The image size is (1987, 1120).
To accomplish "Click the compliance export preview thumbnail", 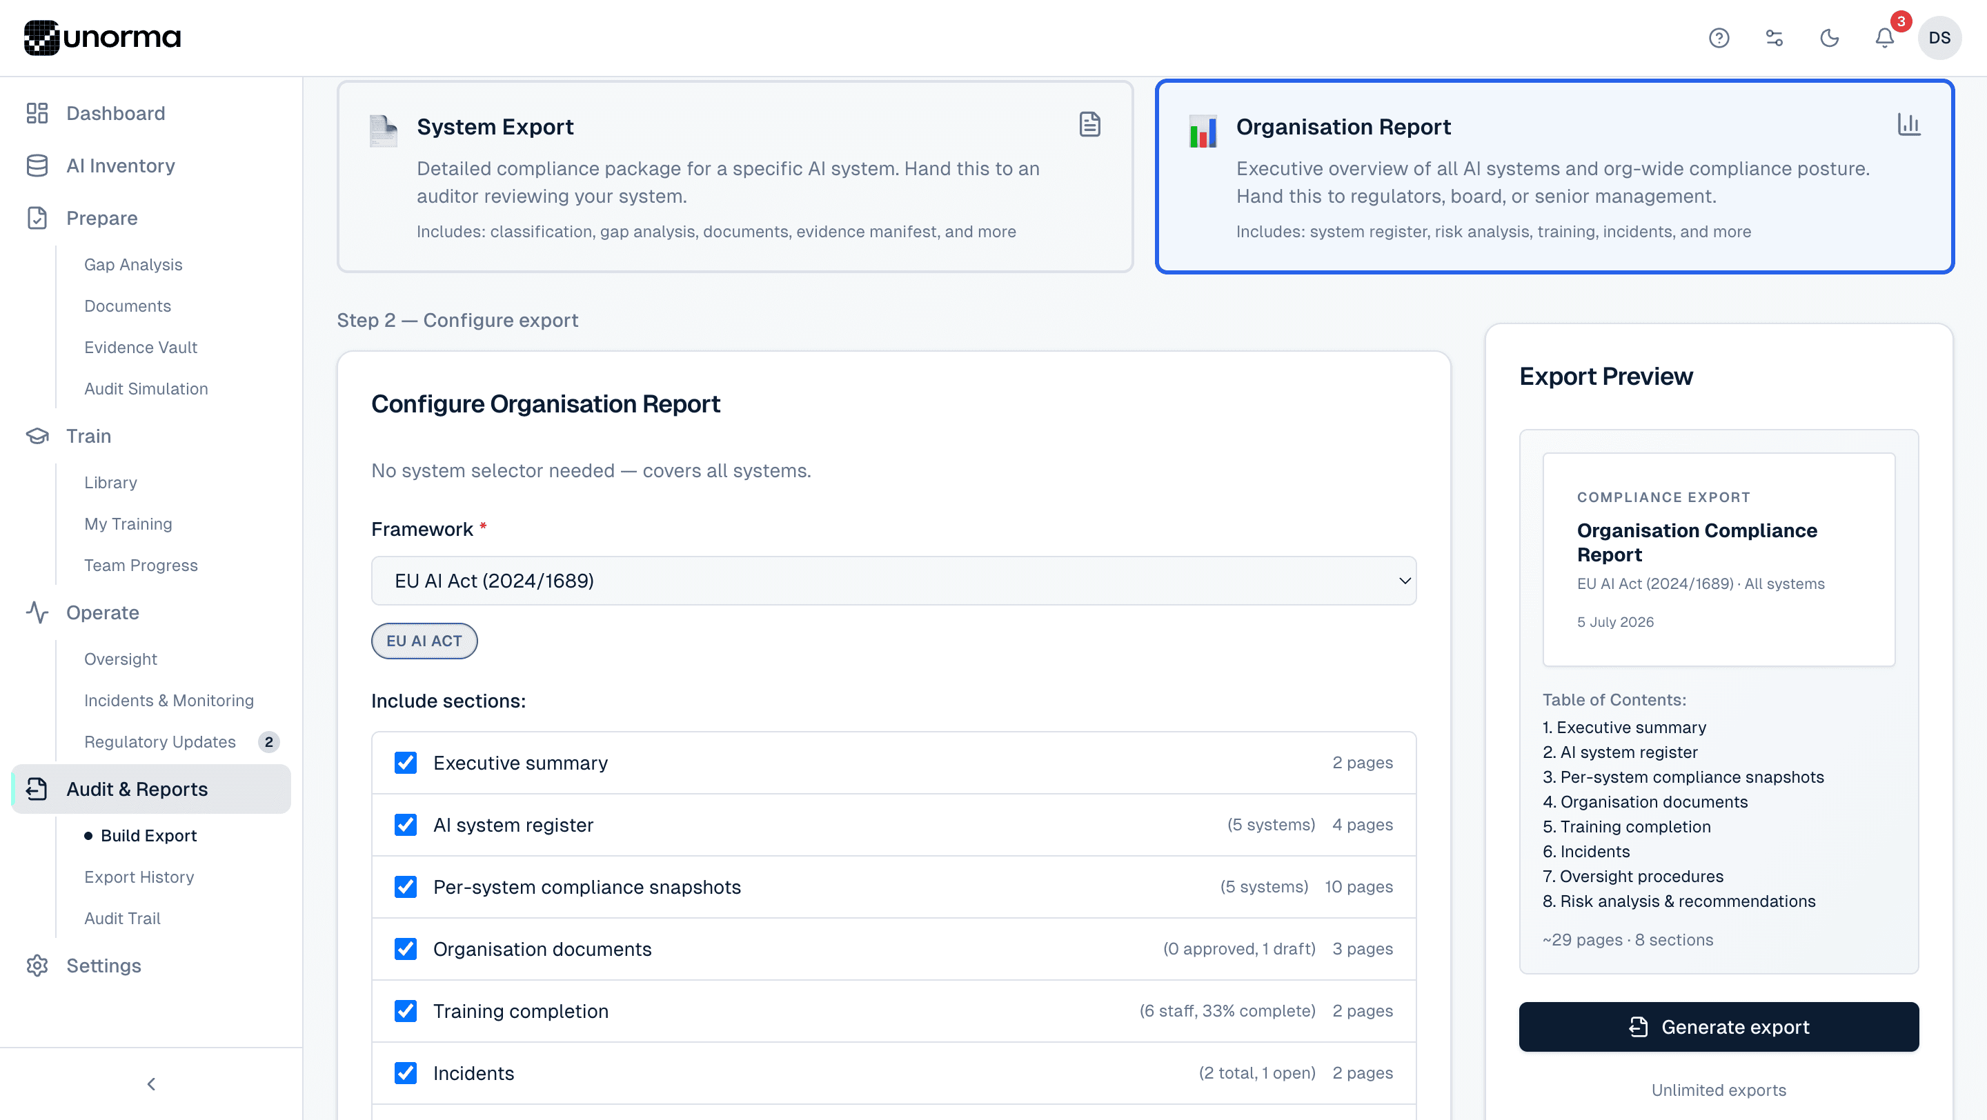I will click(1719, 559).
